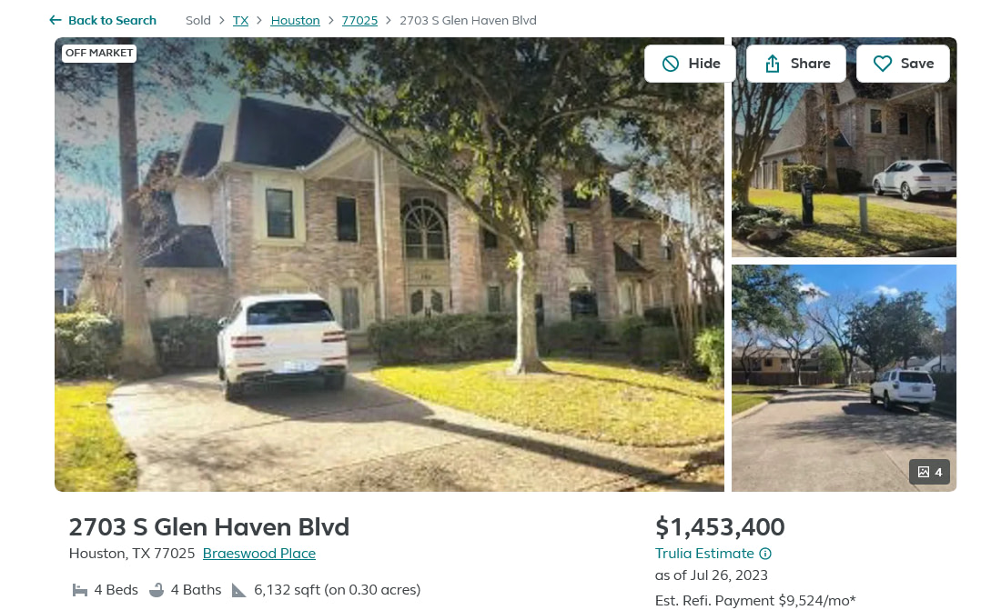Screen dimensions: 991x610
Task: Open the main house front photo
Action: coord(389,265)
